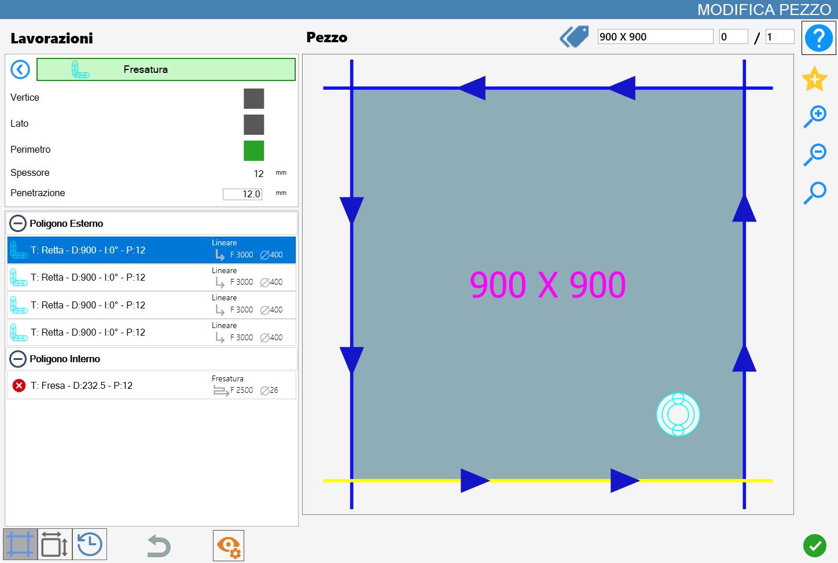Click the Spessore value 12

pyautogui.click(x=259, y=174)
